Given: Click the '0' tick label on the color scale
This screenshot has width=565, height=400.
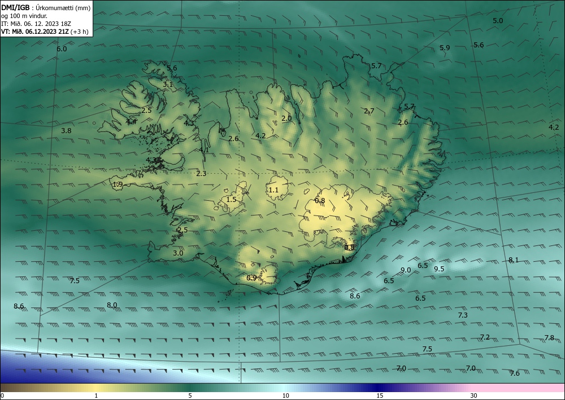Looking at the screenshot, I should (x=2, y=395).
